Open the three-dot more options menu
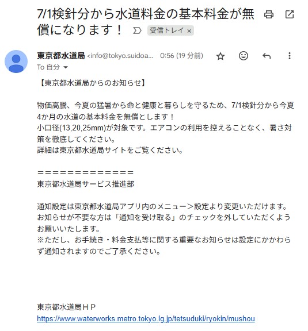 click(x=290, y=56)
